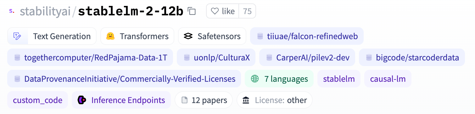Open the stablelm-2-12b model link
The height and width of the screenshot is (114, 475).
(131, 12)
